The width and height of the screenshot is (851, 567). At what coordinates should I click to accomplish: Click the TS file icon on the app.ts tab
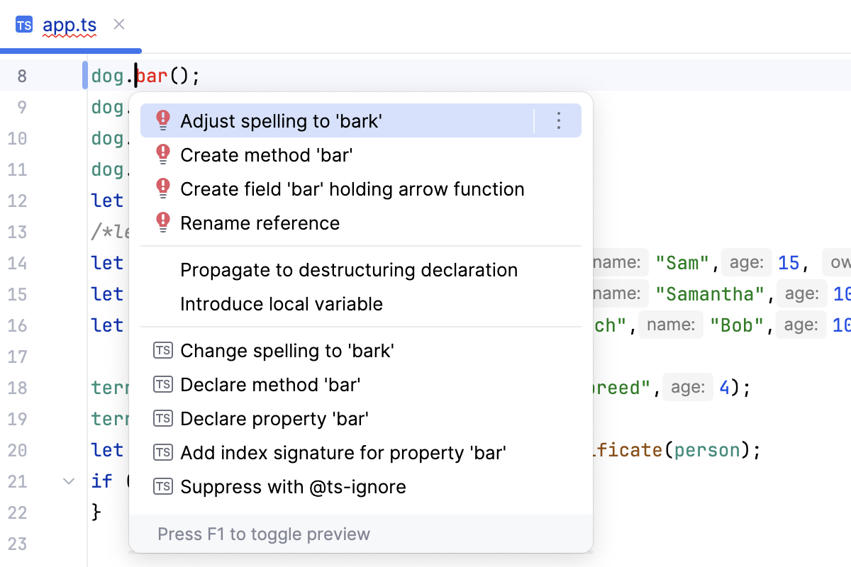coord(24,24)
